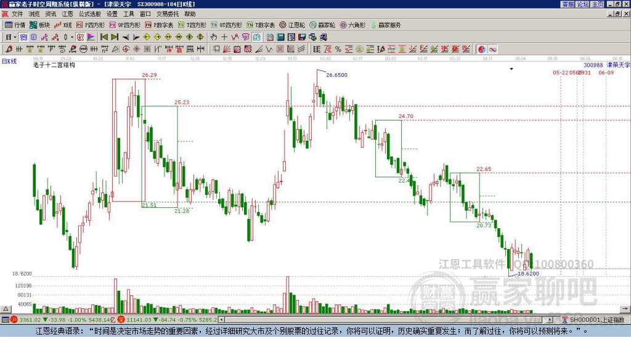Open the 资讯 menu
Screen dimensions: 631x337
pyautogui.click(x=51, y=14)
